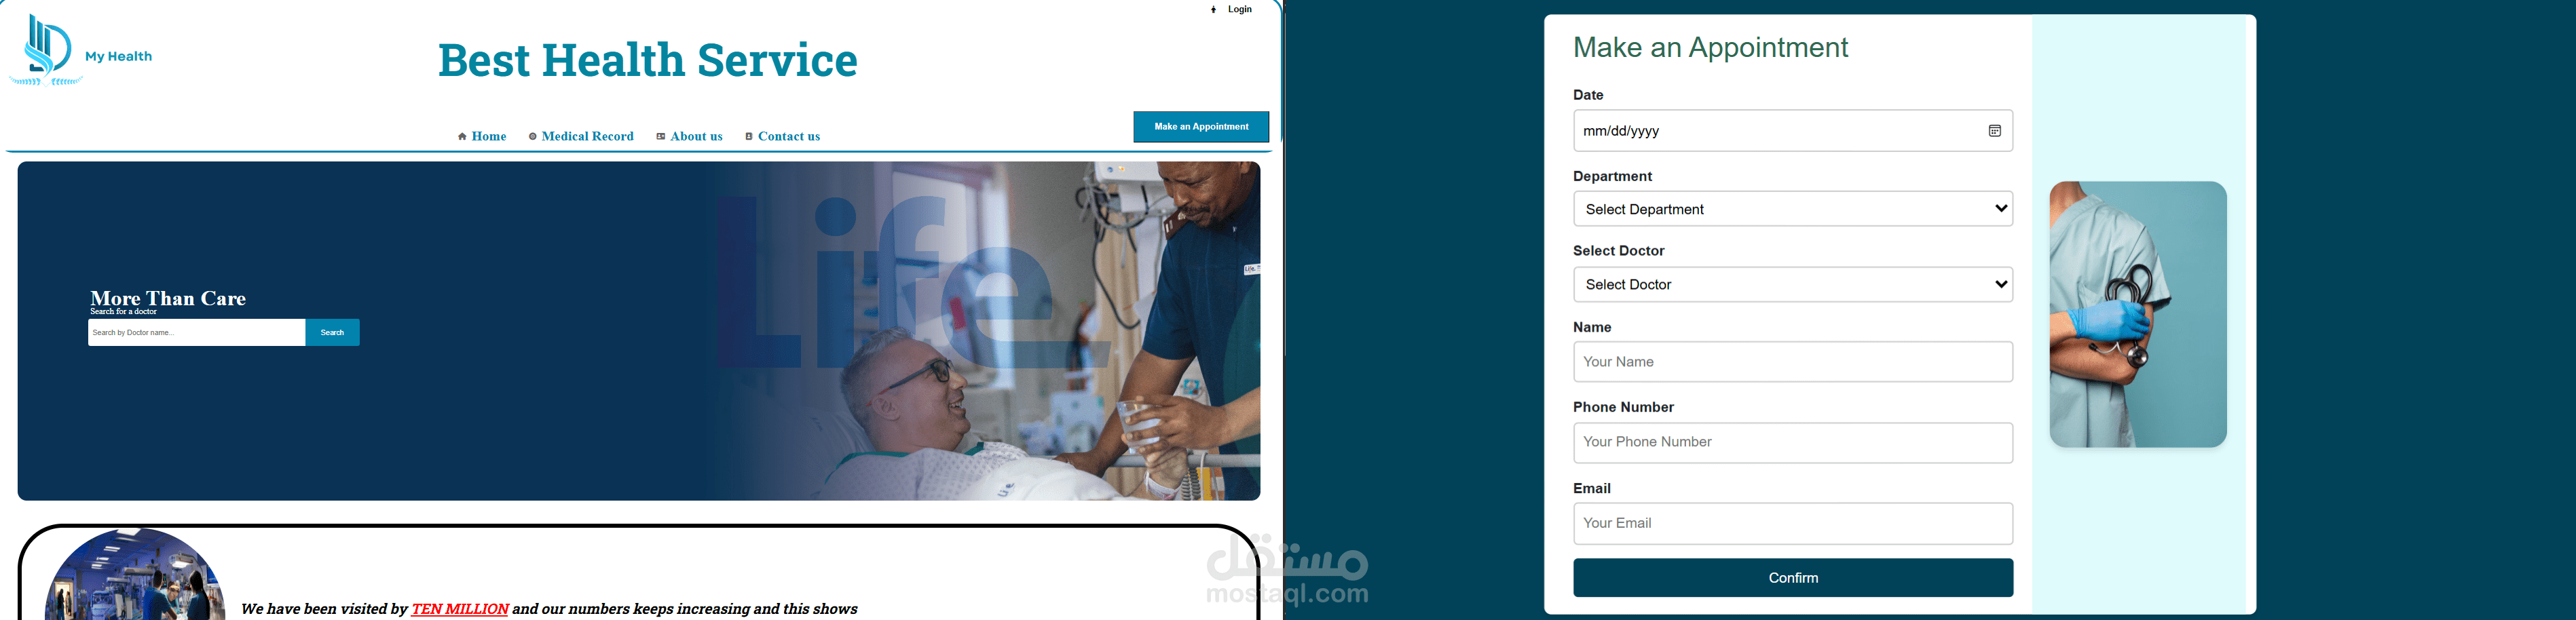Screen dimensions: 2576x620
Task: Click the Date input field
Action: (1793, 131)
